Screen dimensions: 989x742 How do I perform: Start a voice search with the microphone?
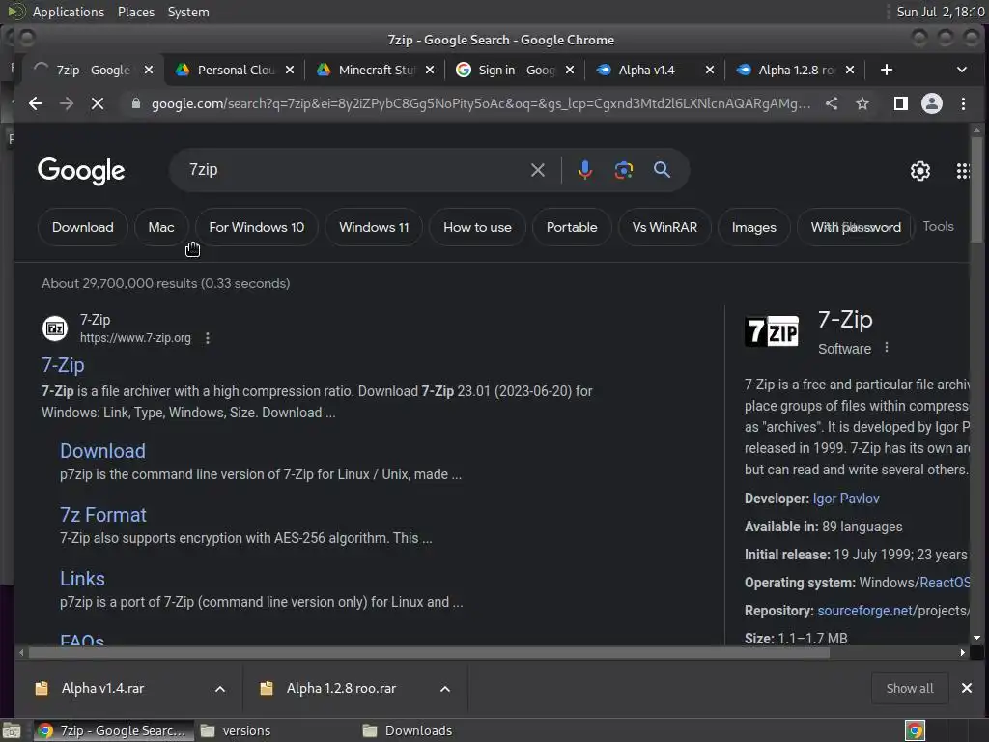click(x=584, y=170)
